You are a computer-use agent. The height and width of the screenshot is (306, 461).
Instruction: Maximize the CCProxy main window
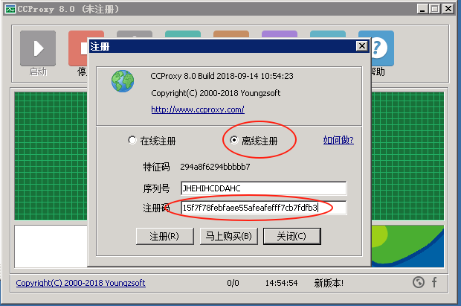tap(434, 9)
